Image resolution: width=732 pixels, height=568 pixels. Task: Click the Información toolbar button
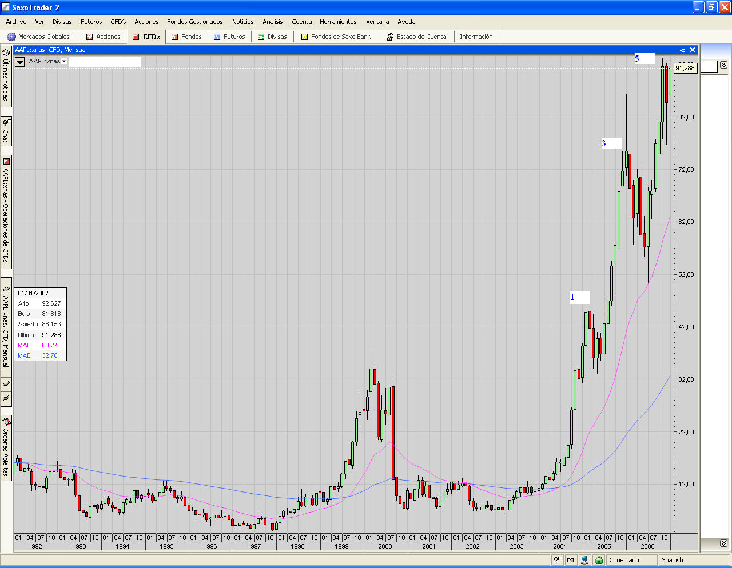(476, 37)
